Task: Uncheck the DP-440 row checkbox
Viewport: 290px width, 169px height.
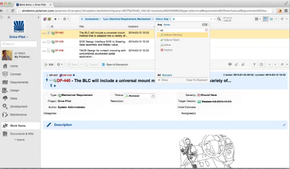Action: pyautogui.click(x=48, y=33)
